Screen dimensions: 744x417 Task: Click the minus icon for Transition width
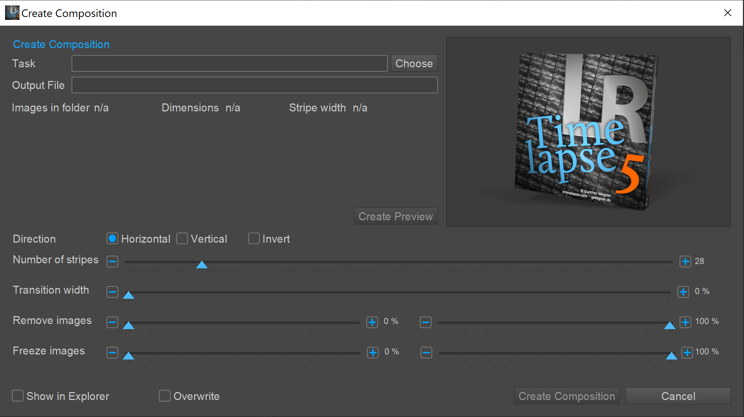point(112,292)
